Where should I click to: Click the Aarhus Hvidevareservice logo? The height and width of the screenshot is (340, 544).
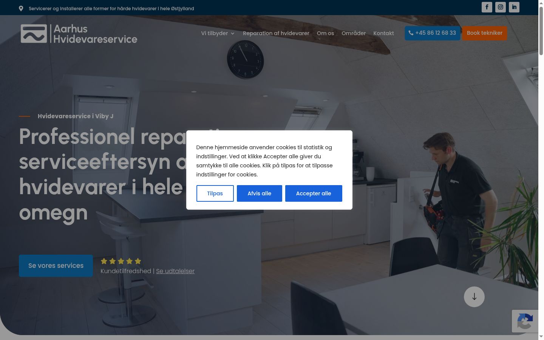coord(79,34)
